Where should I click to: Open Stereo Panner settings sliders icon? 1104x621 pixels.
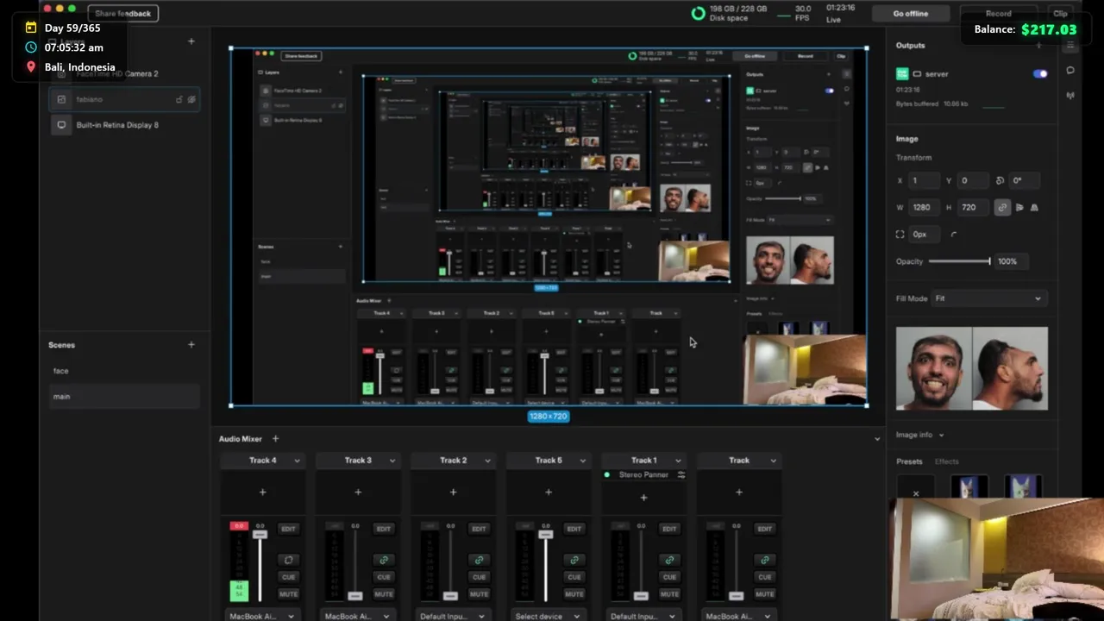tap(681, 475)
